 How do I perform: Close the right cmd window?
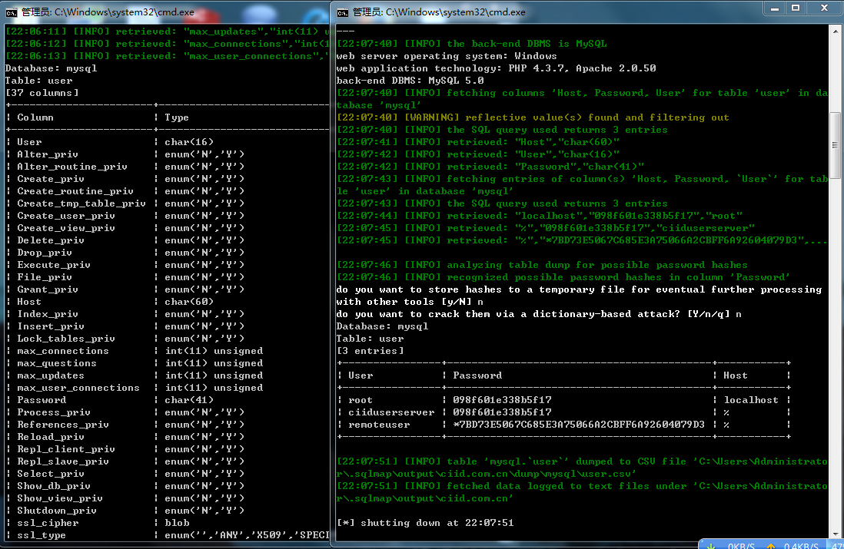pos(824,8)
